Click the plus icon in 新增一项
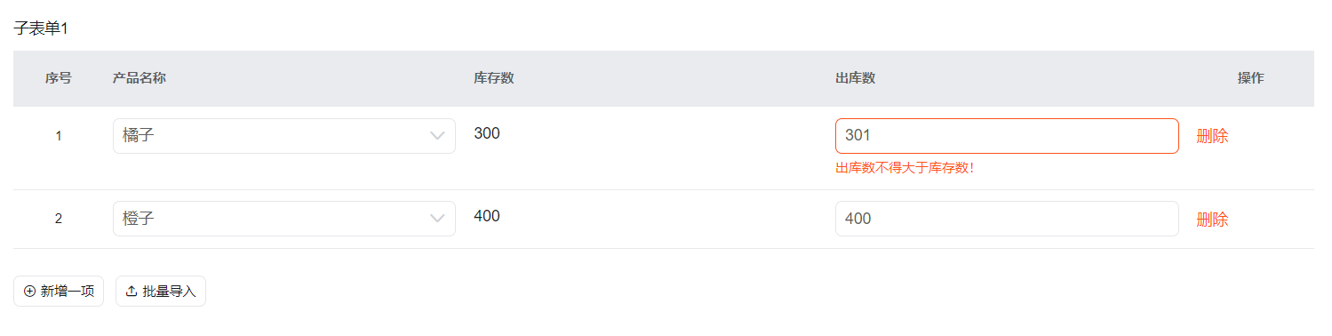Image resolution: width=1332 pixels, height=336 pixels. pos(29,292)
